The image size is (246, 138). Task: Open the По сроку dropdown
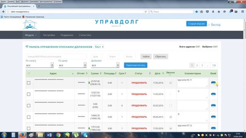[x=72, y=65]
